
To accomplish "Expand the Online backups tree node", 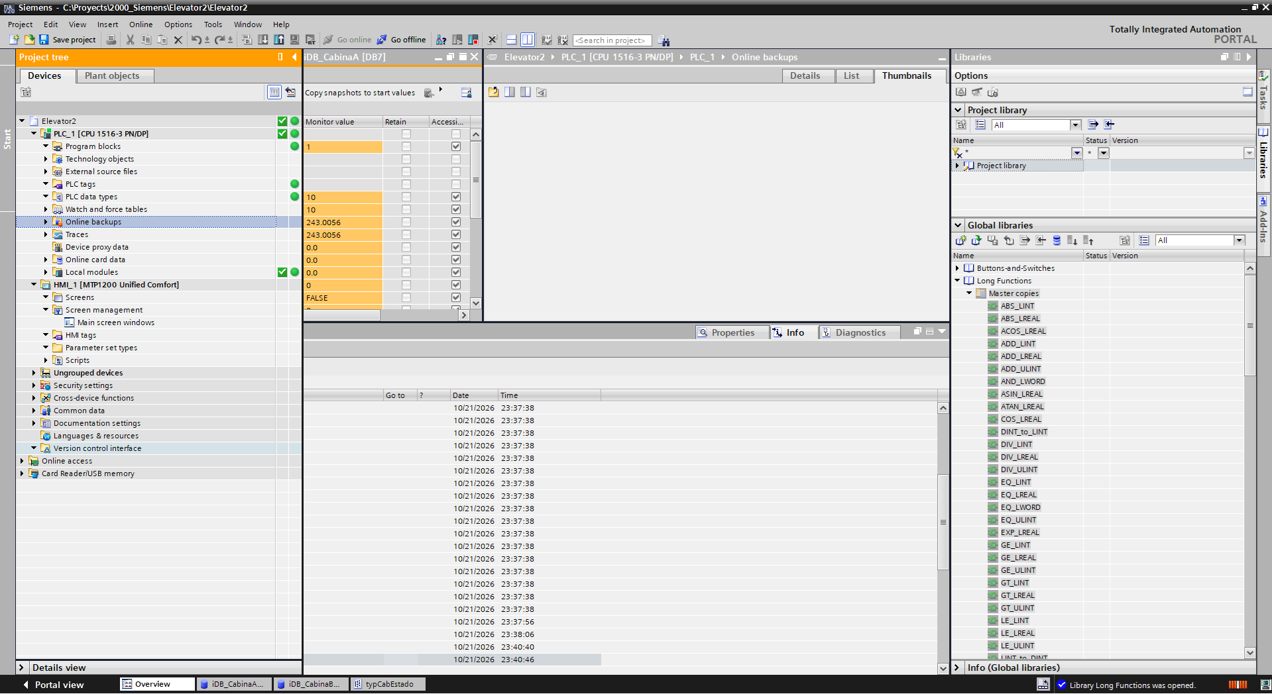I will point(46,222).
